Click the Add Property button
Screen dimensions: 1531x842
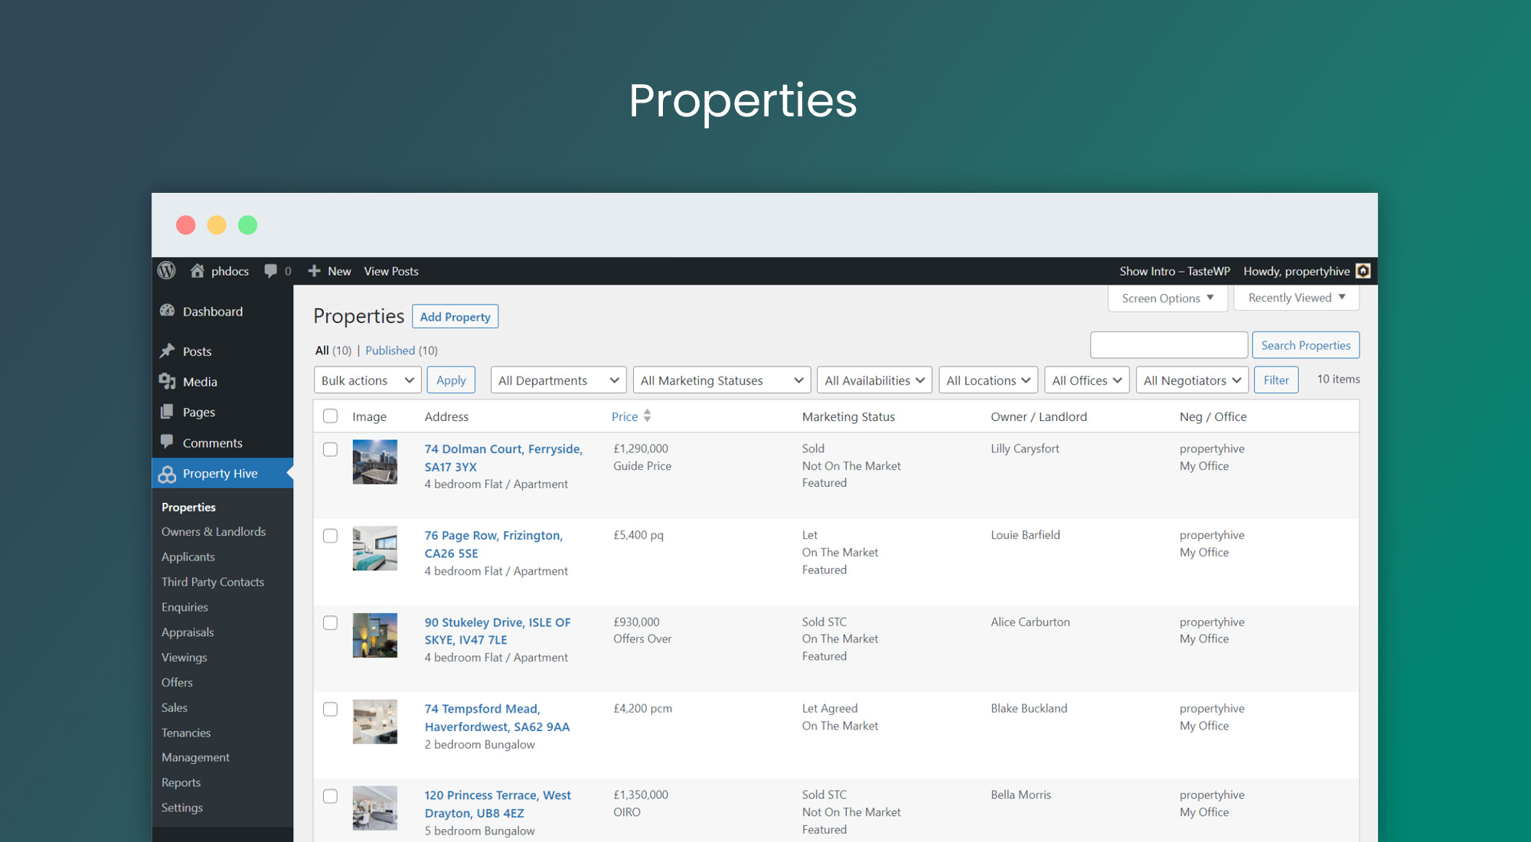[x=454, y=316]
